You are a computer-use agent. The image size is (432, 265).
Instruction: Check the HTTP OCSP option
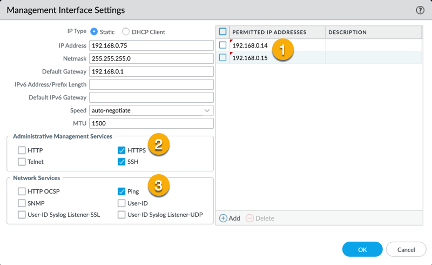click(22, 191)
